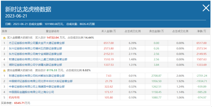Click sell amount 1262.51

coord(156,87)
